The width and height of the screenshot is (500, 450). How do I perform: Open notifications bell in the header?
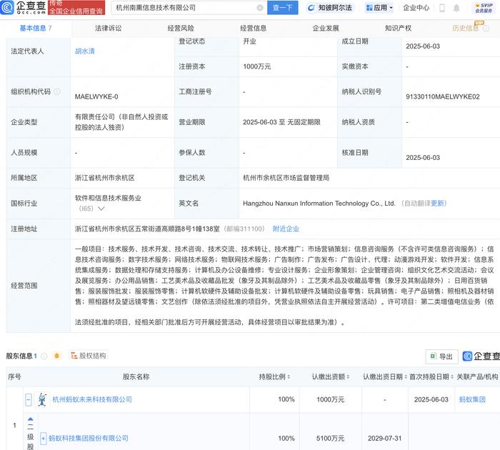point(456,8)
